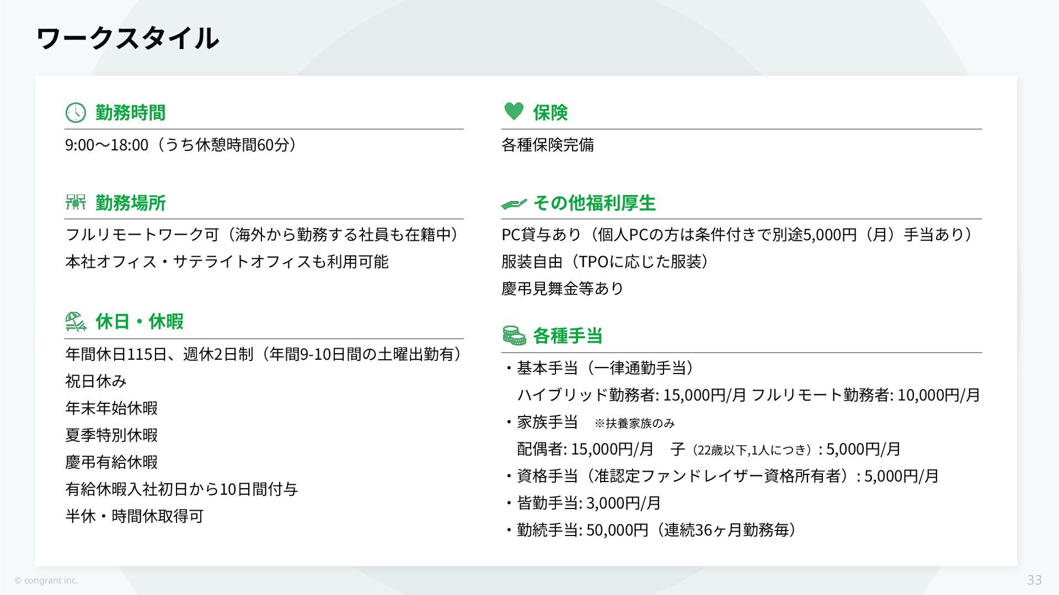Click the © congrant inc. footer text
This screenshot has height=595, width=1059.
(46, 581)
